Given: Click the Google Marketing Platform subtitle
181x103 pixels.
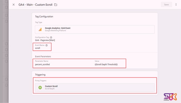Looking at the screenshot, I should coord(56,31).
